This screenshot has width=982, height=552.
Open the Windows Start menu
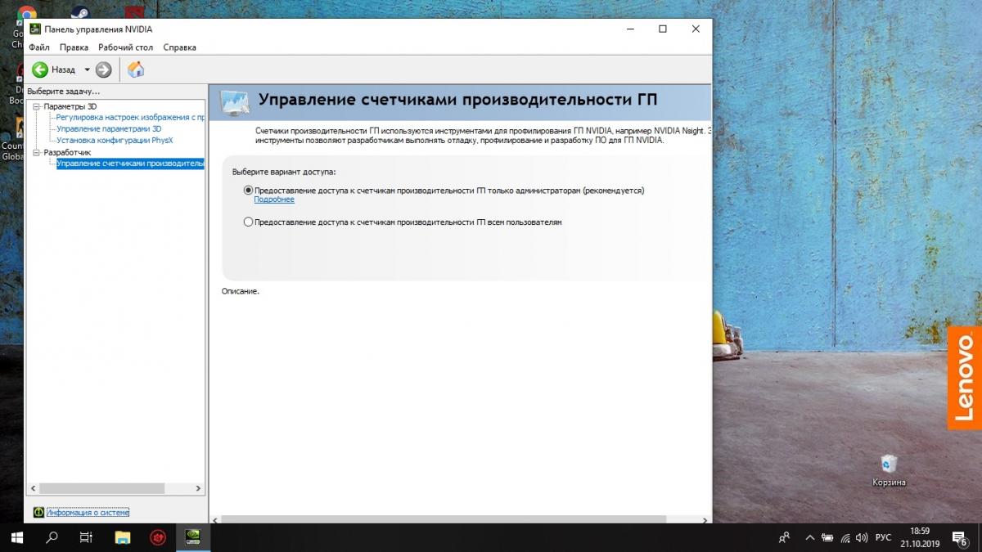16,537
